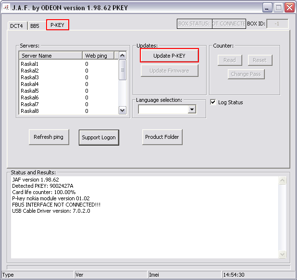Click log line 'Detected PKEY: 9002427A'
The width and height of the screenshot is (297, 280).
43,186
